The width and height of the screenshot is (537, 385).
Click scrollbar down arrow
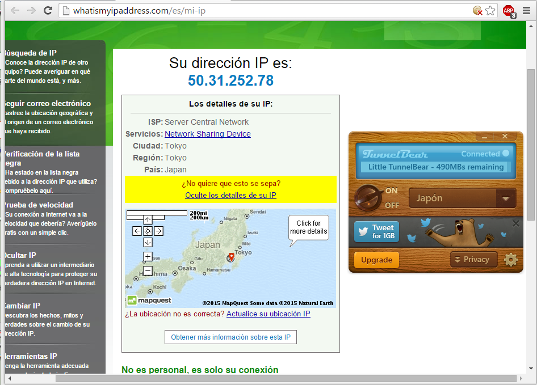click(x=531, y=369)
